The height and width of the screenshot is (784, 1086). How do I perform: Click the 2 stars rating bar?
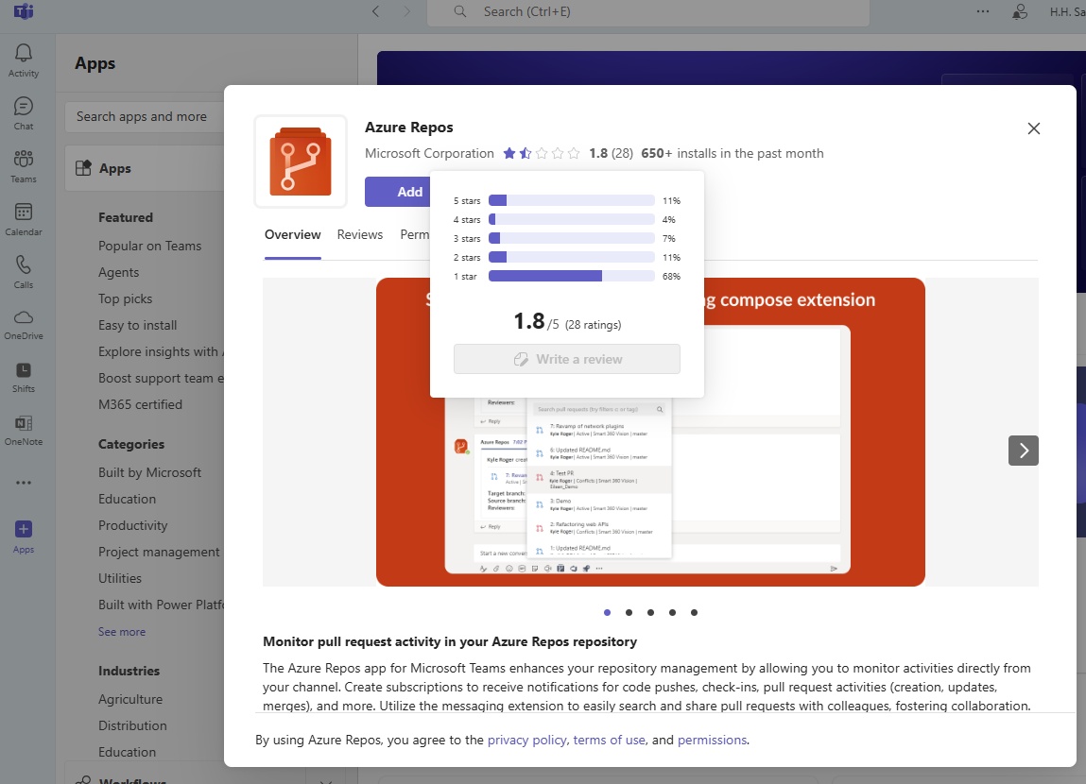[572, 258]
